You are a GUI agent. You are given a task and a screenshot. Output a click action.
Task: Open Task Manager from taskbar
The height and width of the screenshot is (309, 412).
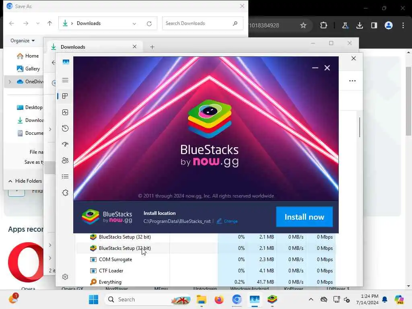(255, 299)
